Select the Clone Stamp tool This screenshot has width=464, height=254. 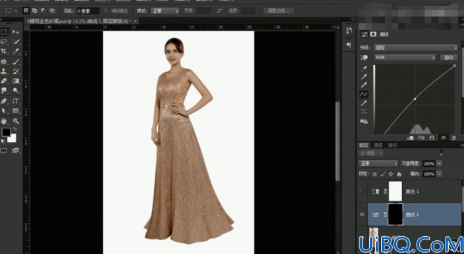4,71
